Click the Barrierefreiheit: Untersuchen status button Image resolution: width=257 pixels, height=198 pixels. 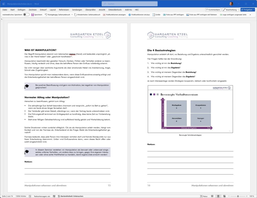(70, 196)
